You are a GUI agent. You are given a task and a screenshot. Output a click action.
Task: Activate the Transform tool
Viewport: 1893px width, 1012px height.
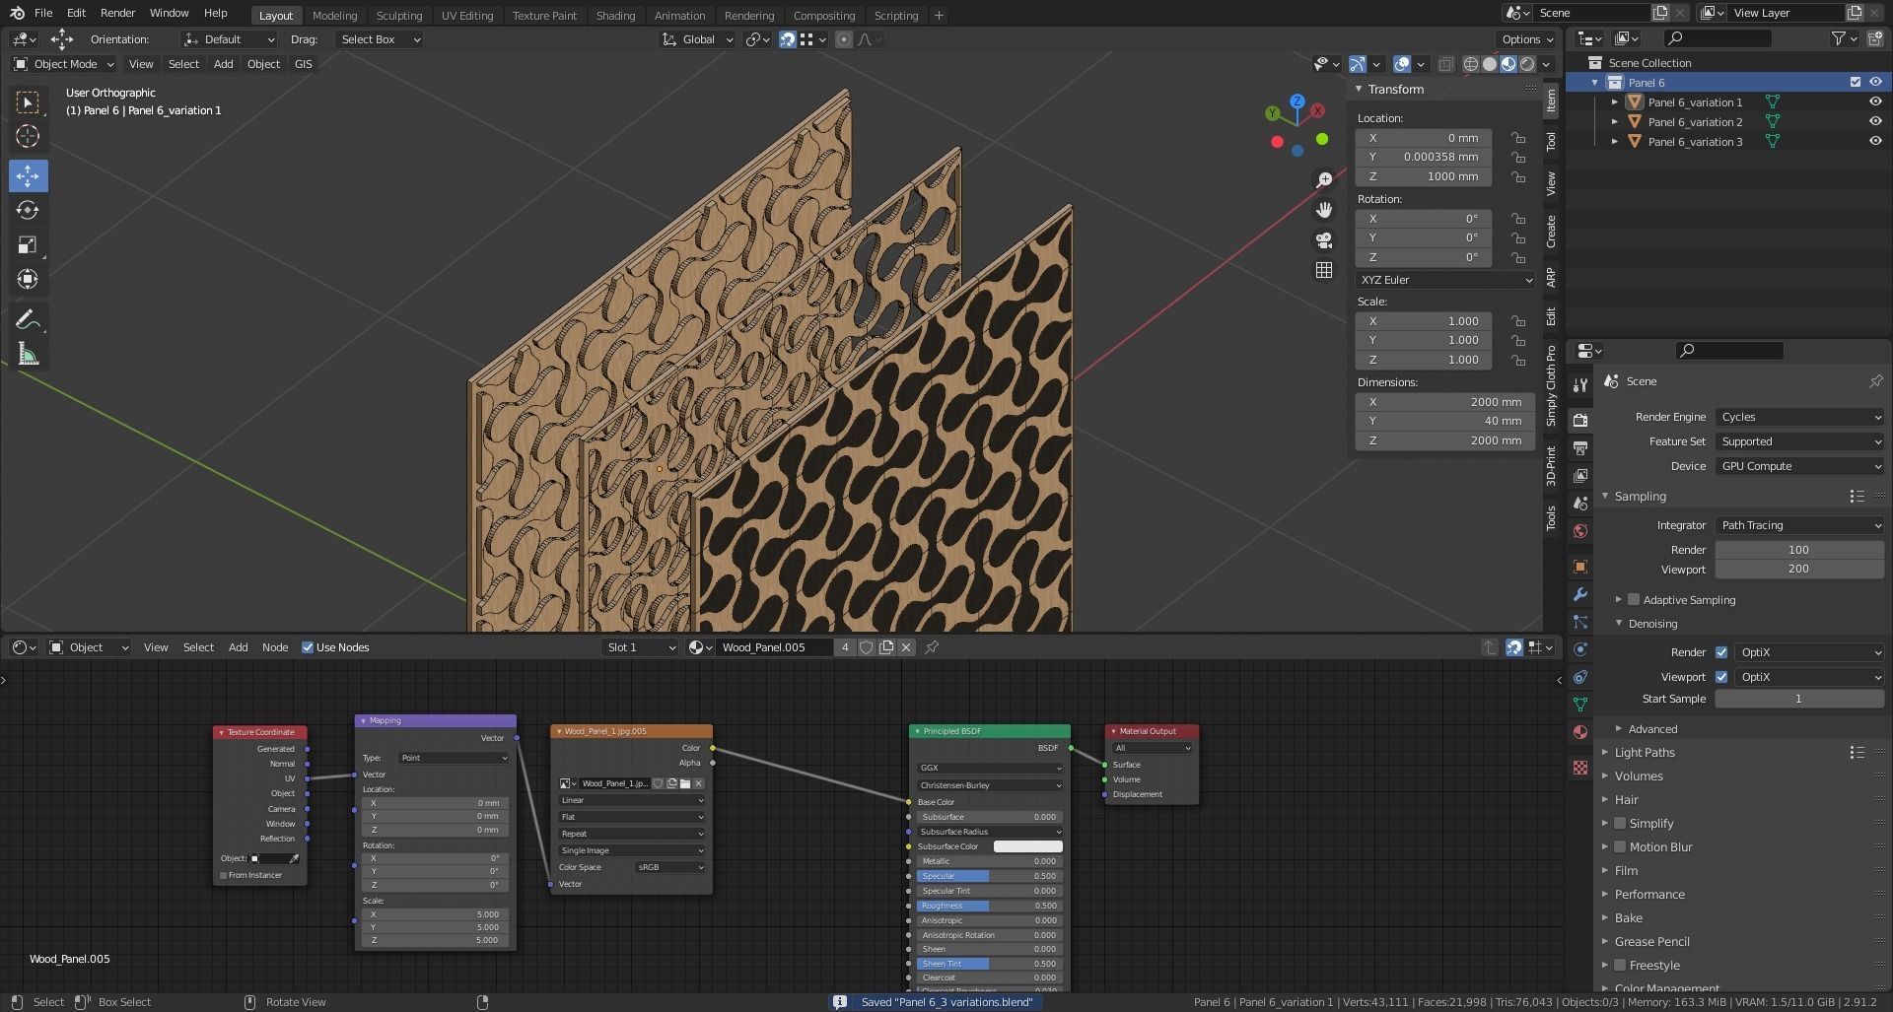coord(28,279)
